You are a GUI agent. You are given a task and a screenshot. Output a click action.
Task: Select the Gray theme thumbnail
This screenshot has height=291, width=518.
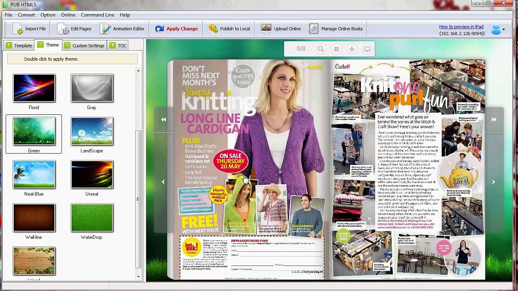click(92, 88)
